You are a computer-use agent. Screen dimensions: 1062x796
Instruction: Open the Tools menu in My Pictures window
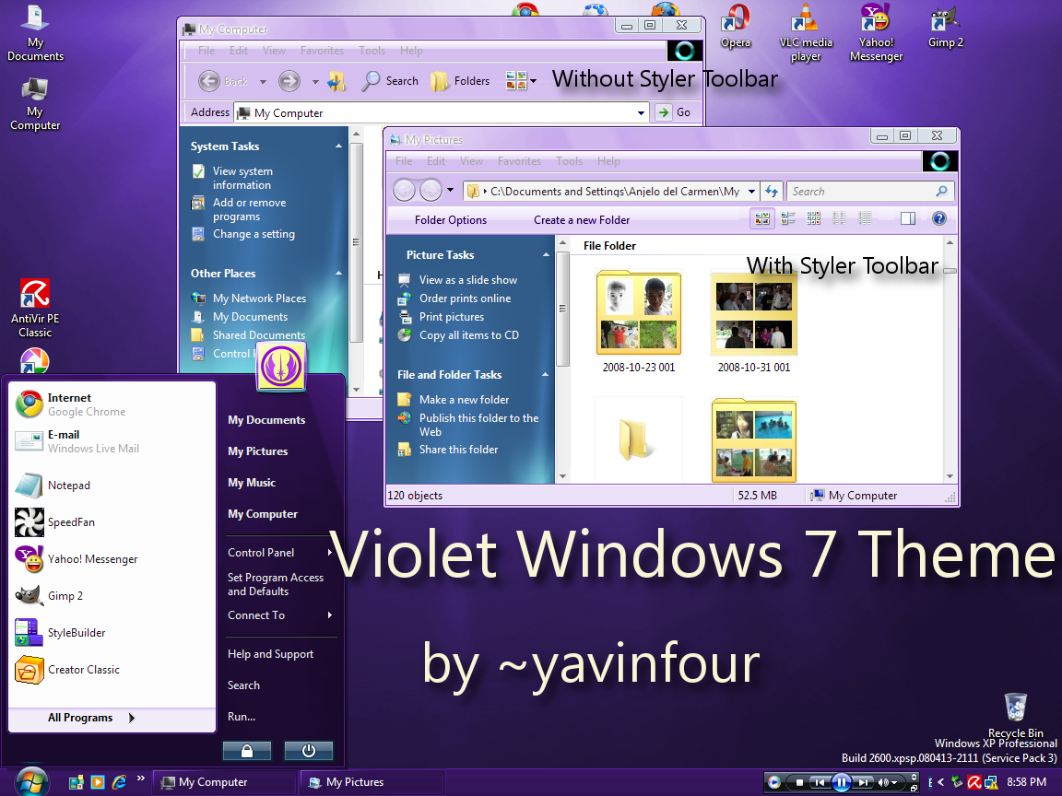(x=569, y=160)
